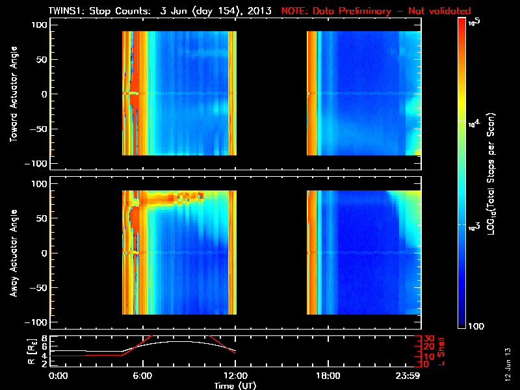
Task: Click the red '10' L Shell tick
Action: coord(429,356)
